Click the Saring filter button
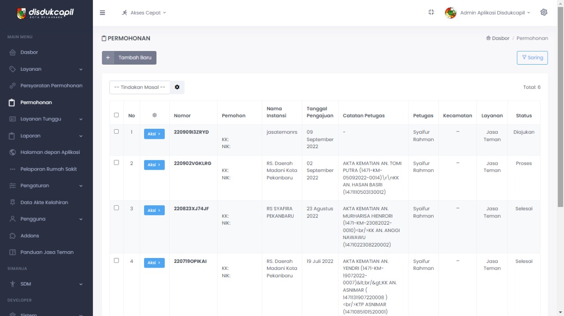The width and height of the screenshot is (564, 316). click(532, 58)
